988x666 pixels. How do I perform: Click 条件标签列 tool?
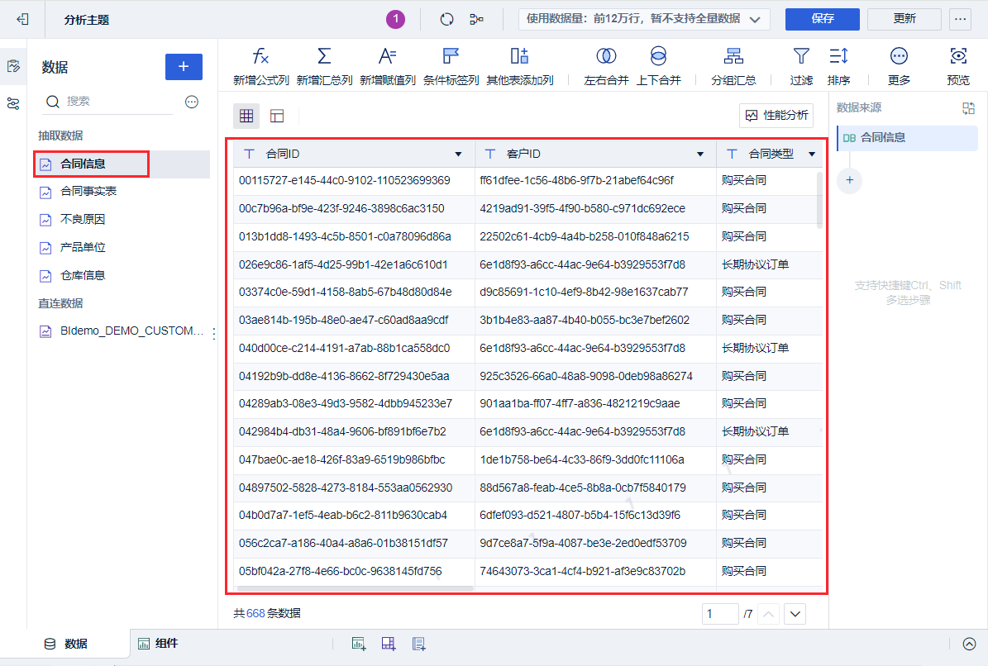[451, 66]
